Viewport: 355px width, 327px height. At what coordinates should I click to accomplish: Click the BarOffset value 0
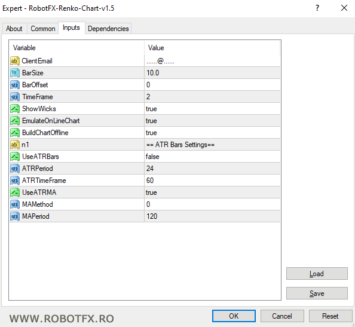pyautogui.click(x=148, y=85)
